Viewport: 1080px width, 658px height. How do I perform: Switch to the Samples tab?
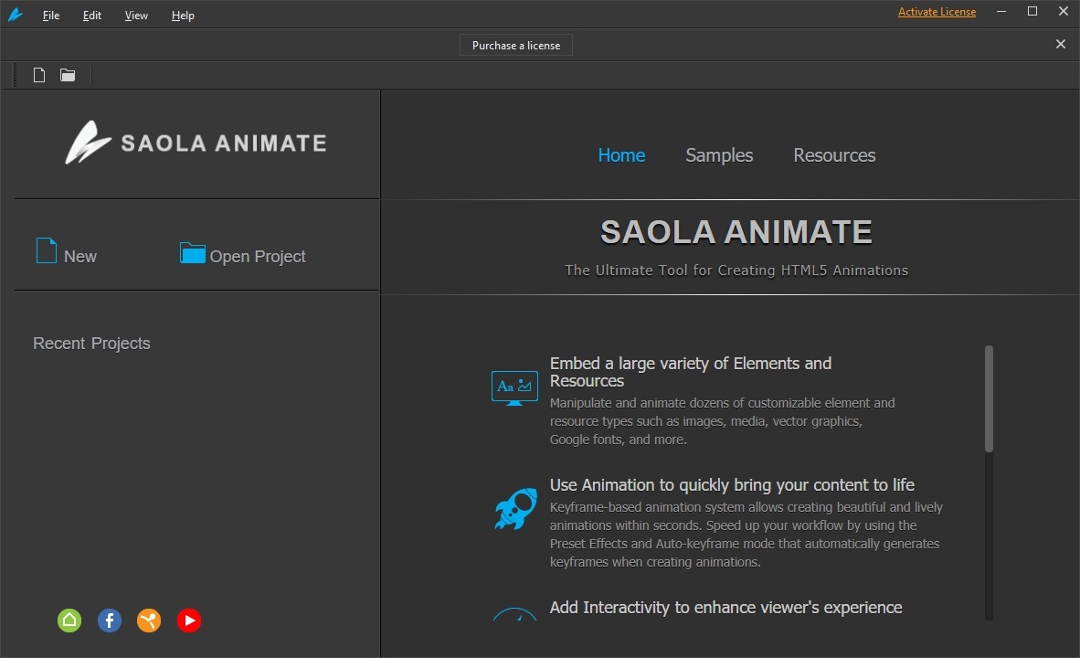[718, 155]
